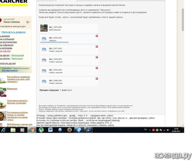Remove IMG_7977.JPG from upload list
Screen dimensions: 194x161
97,46
